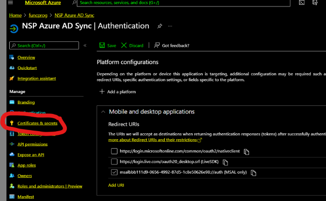Screen dimensions: 326x201
Task: Copy the msal auth URI
Action: [253, 173]
